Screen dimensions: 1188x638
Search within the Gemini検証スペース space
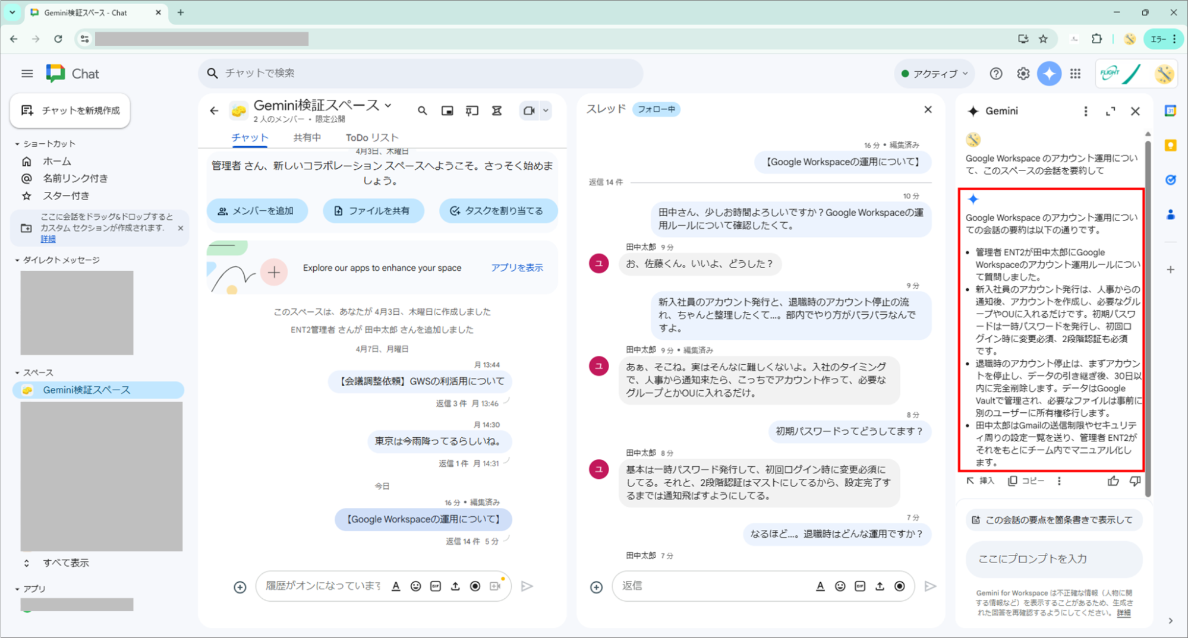click(x=422, y=110)
